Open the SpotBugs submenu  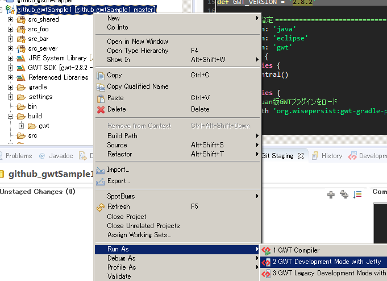(177, 196)
